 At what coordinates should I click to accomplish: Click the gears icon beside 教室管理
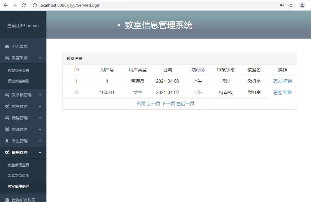pos(7,106)
